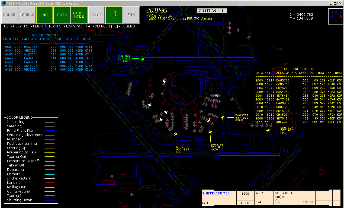Toggle the OUTB traffic display

62,15
